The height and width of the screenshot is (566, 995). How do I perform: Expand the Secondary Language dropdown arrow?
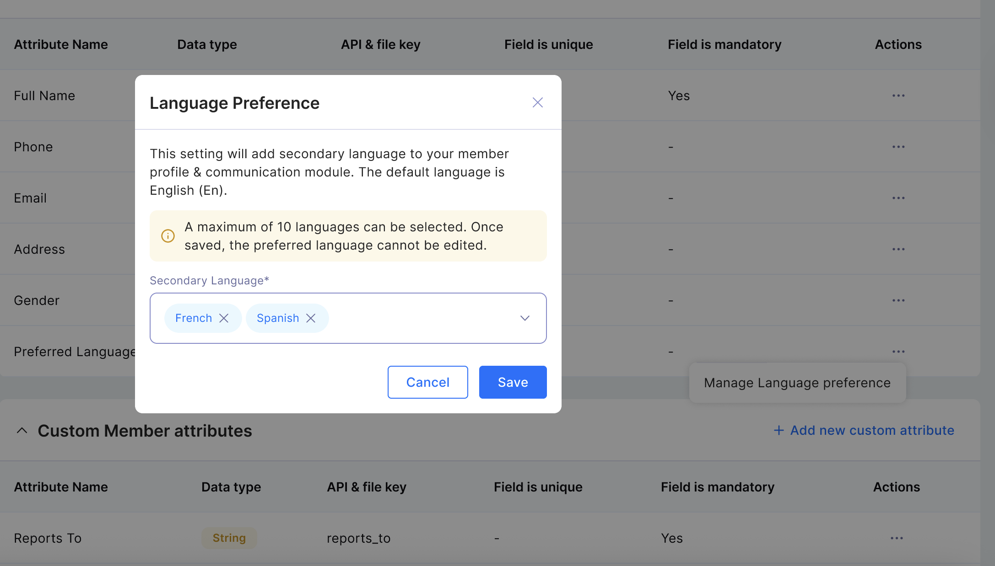[525, 318]
